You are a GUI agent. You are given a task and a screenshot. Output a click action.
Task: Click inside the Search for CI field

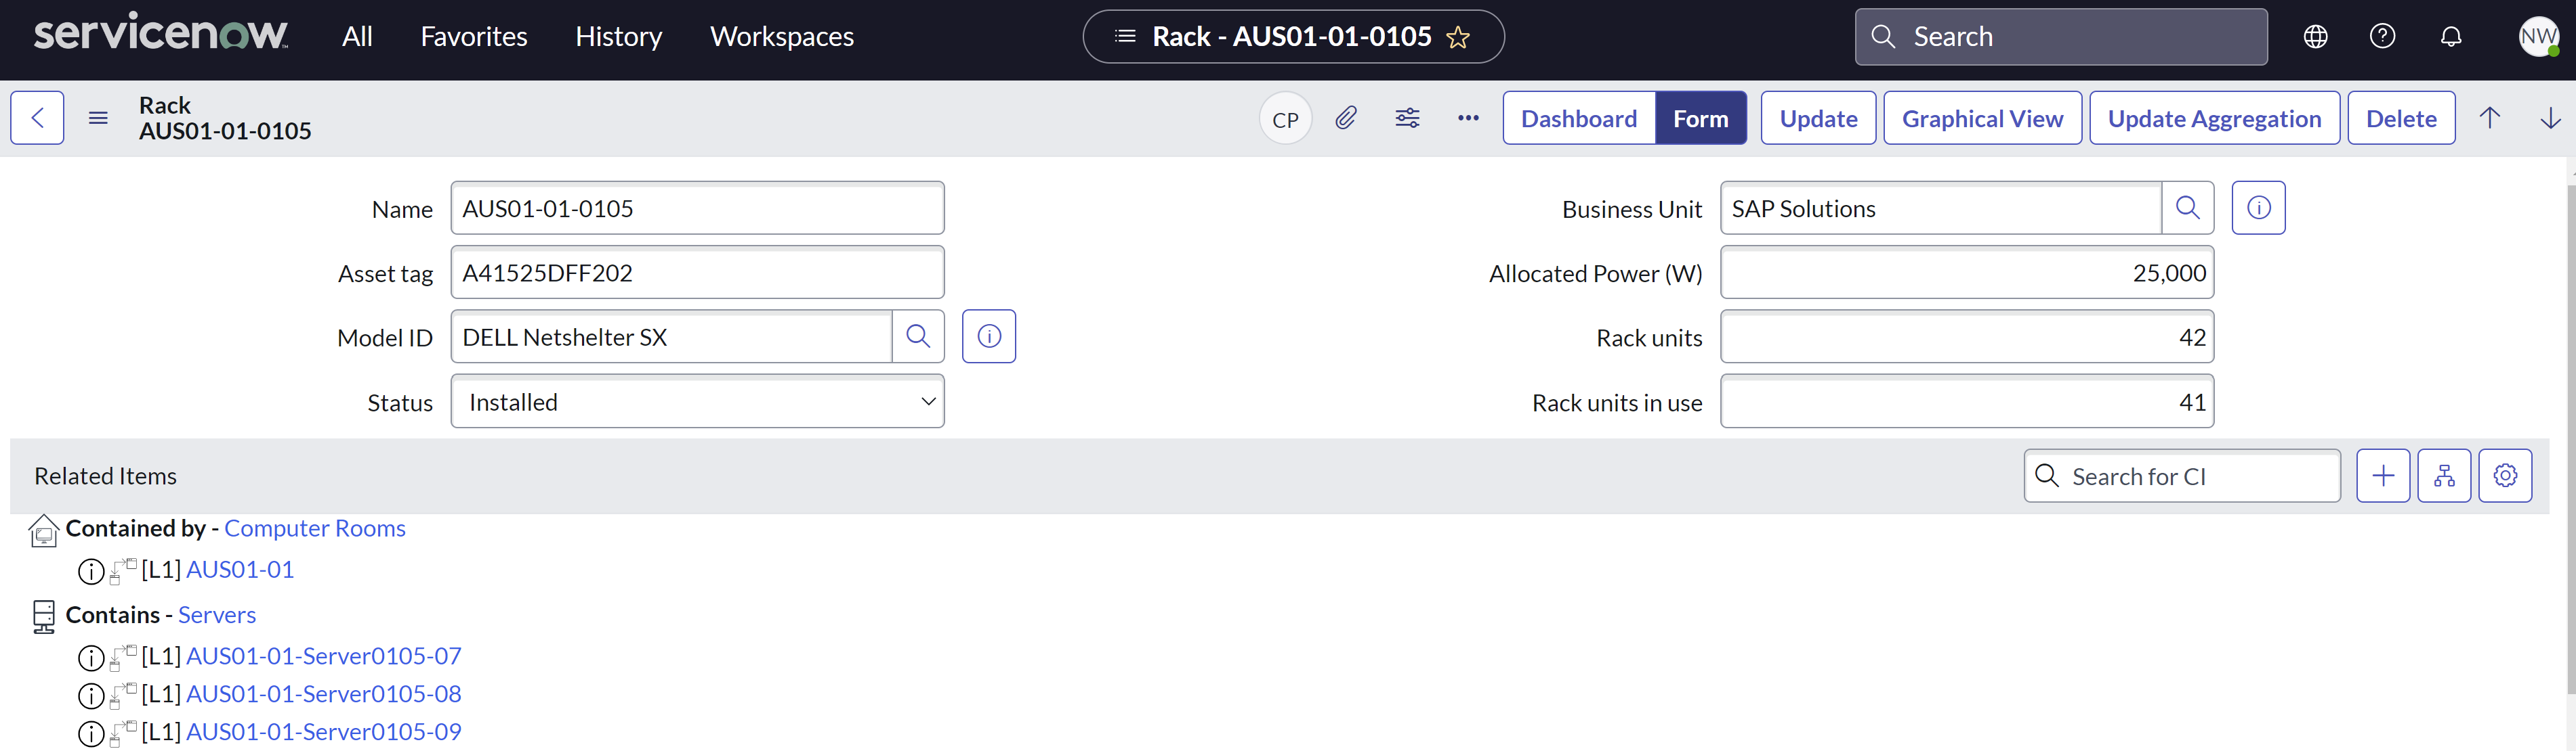click(2180, 476)
